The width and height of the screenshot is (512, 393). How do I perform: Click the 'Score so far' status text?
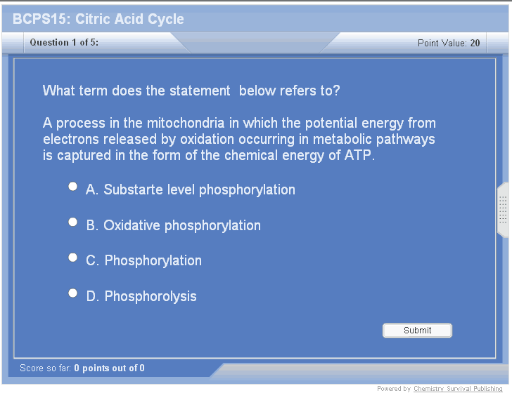pos(46,368)
